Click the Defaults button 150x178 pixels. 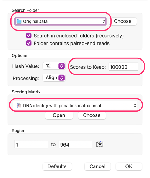click(x=57, y=166)
